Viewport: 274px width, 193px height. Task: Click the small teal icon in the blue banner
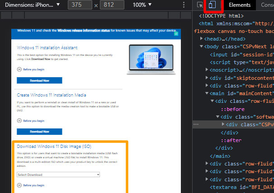pyautogui.click(x=176, y=34)
